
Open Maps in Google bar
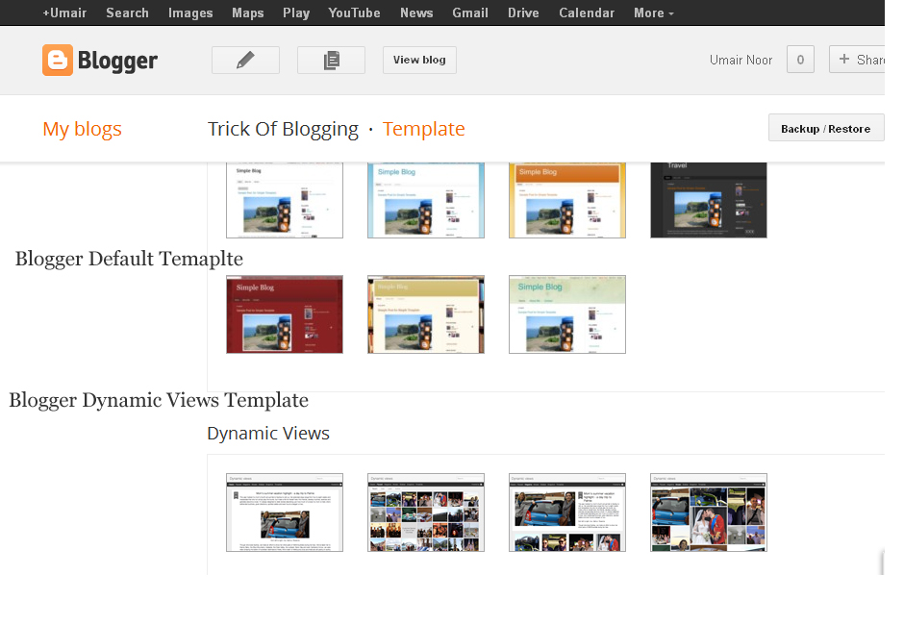(248, 12)
